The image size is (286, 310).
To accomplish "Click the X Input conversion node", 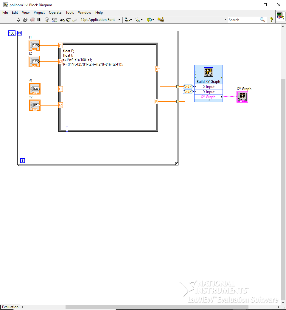I will point(188,87).
